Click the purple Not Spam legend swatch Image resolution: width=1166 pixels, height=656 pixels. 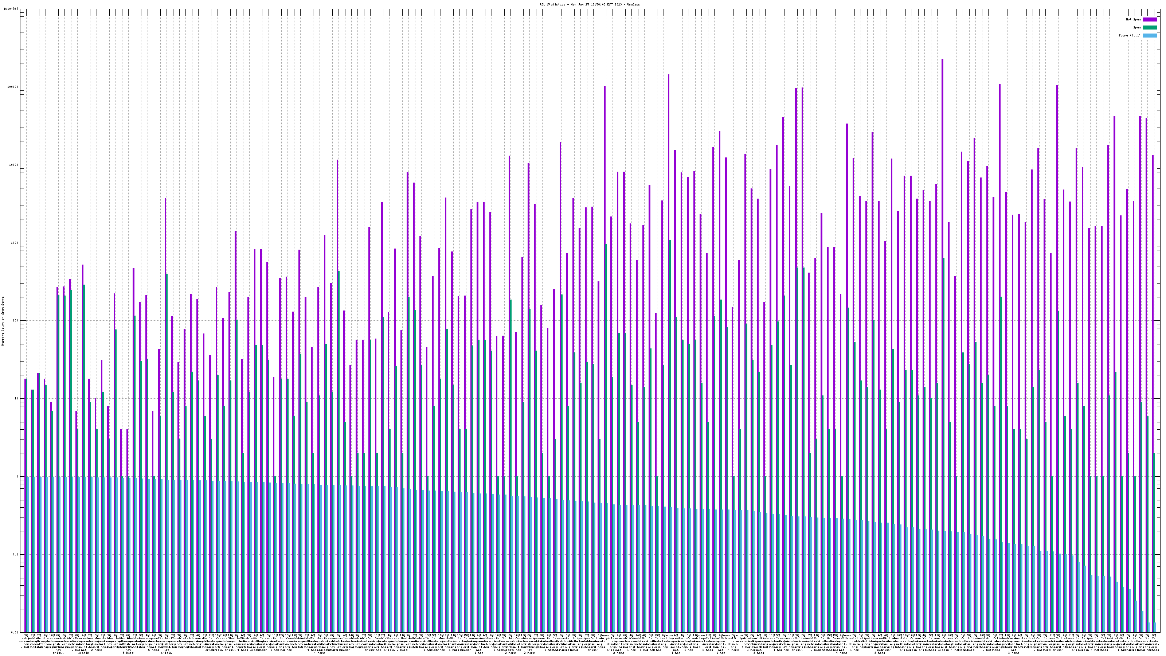(1149, 19)
